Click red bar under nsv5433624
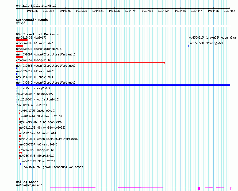This screenshot has width=238, height=191. [x=20, y=51]
